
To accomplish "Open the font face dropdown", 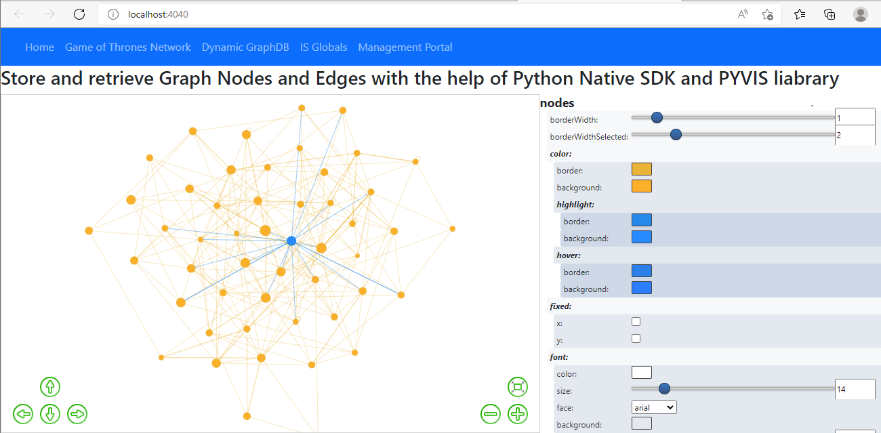I will (653, 407).
